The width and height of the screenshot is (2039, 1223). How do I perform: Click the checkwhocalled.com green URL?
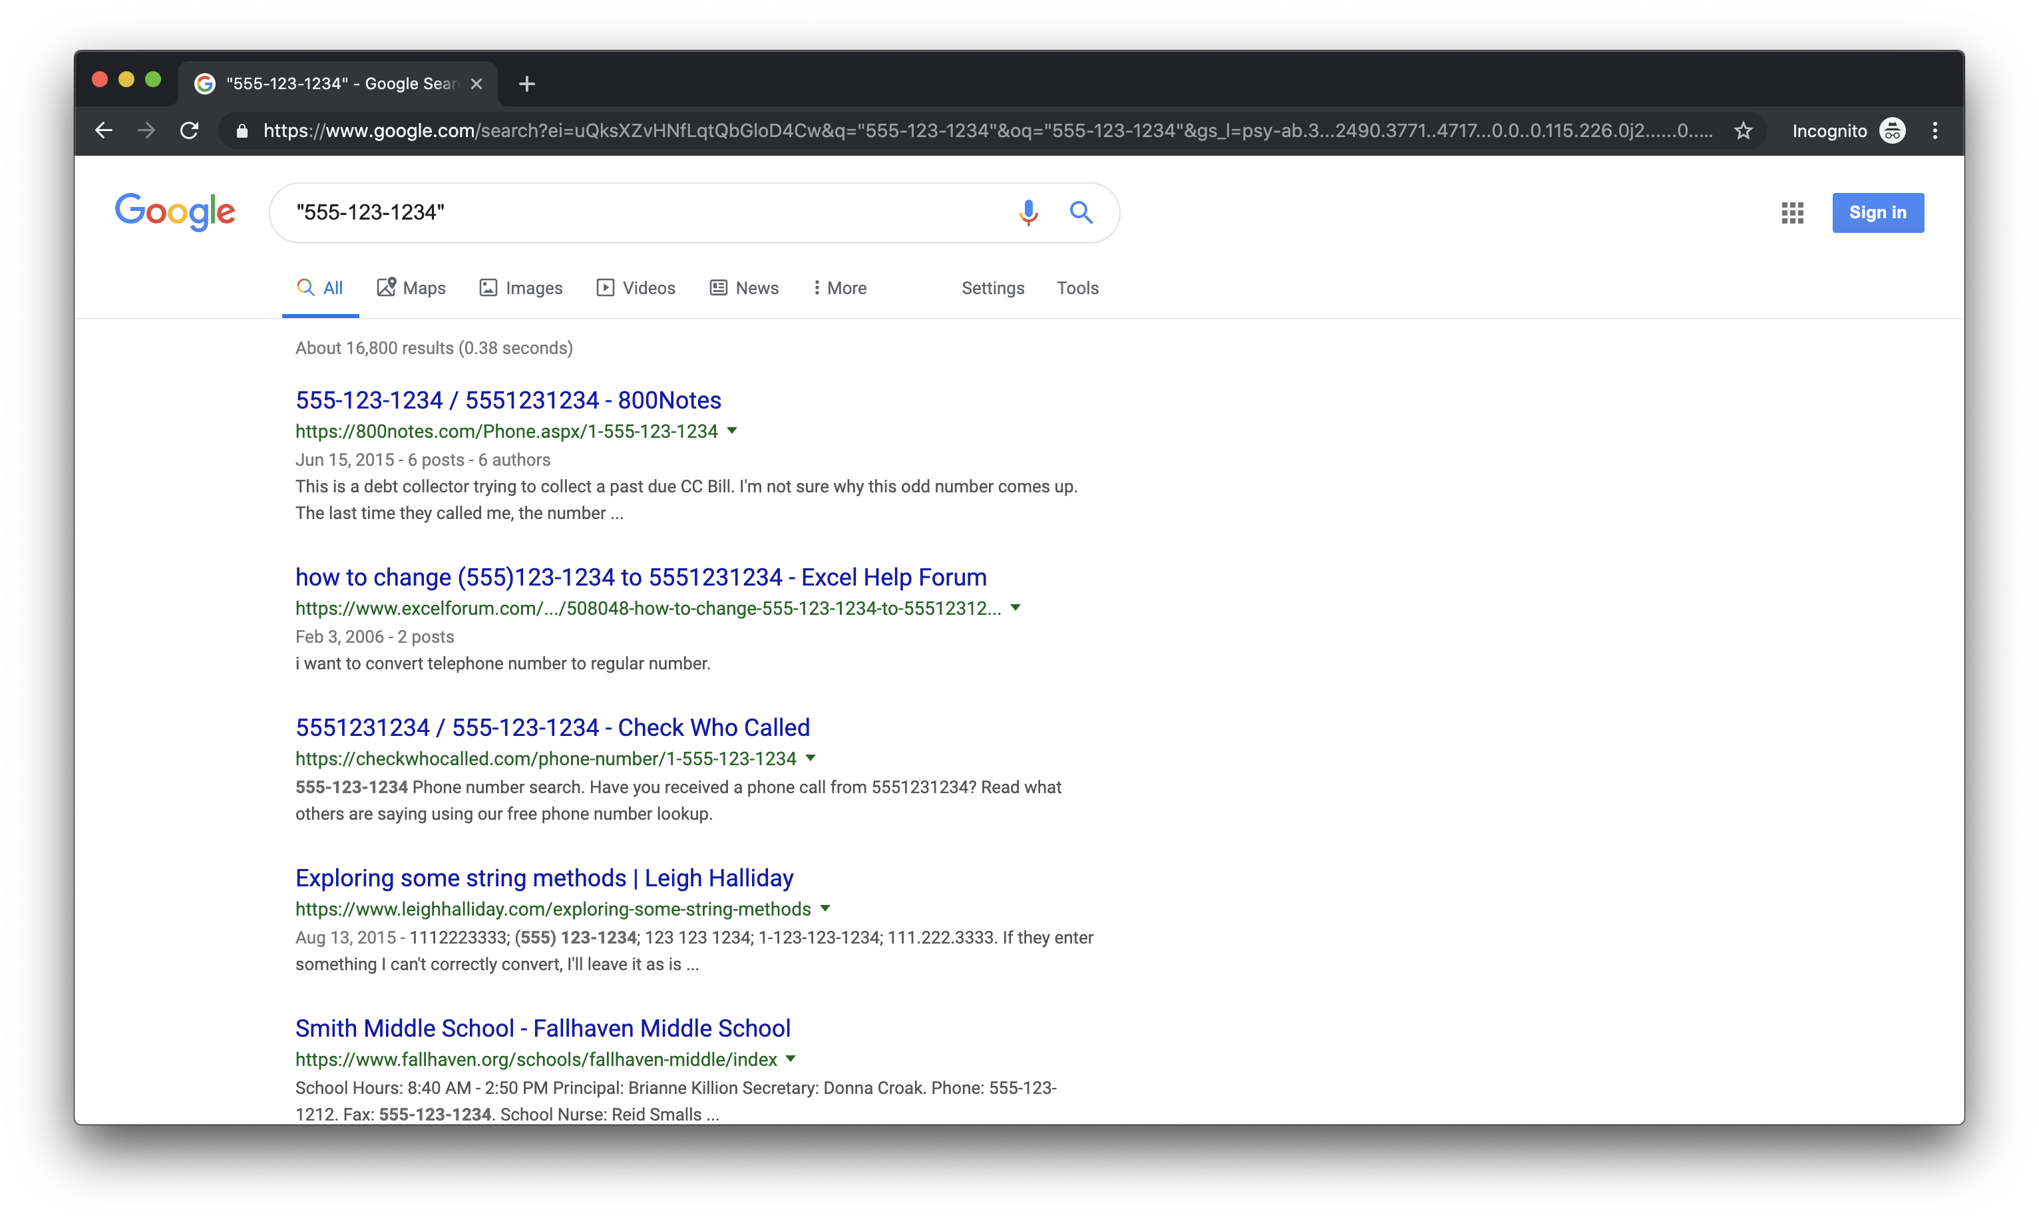[546, 758]
